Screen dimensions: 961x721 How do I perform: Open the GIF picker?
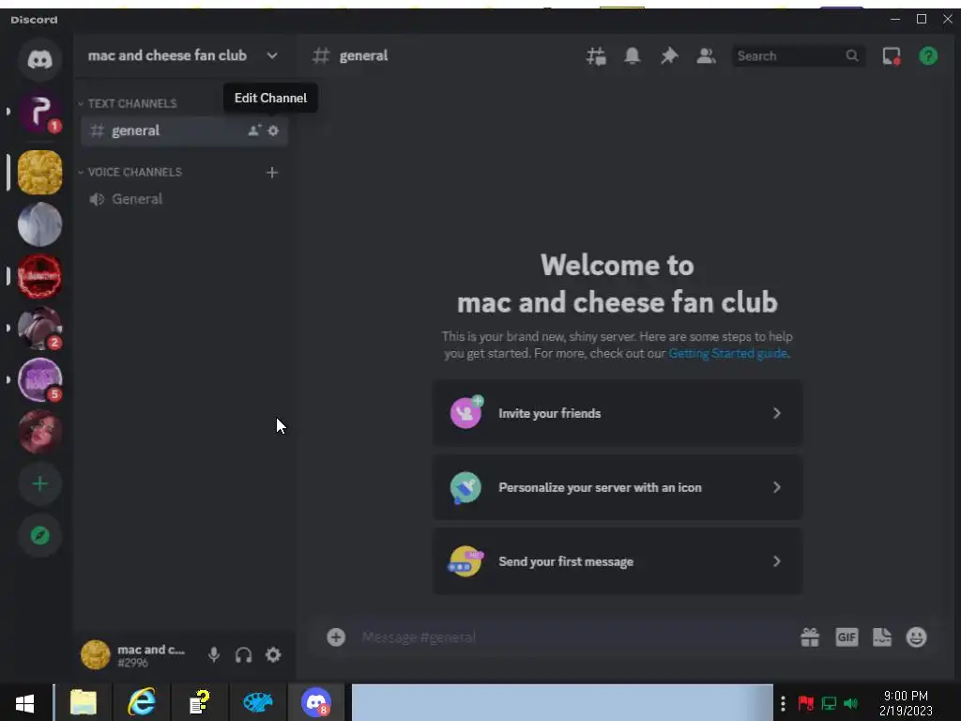tap(847, 637)
